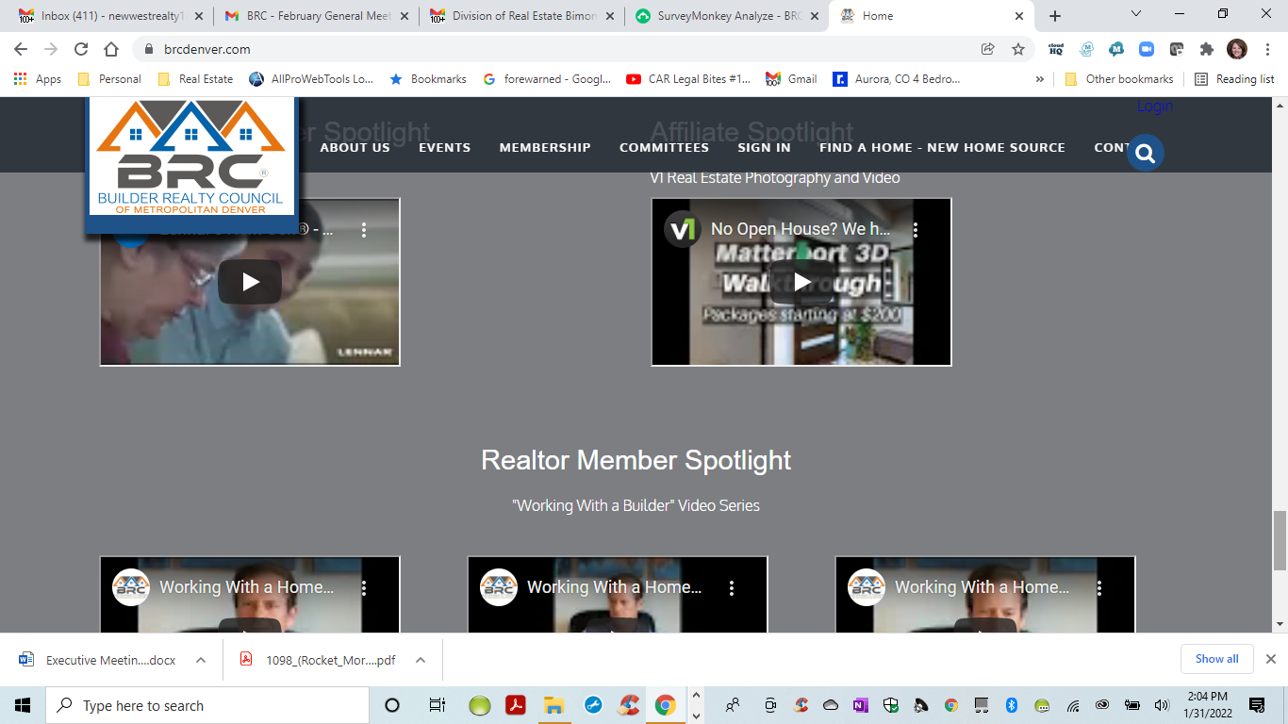This screenshot has height=724, width=1288.
Task: Open Adobe Acrobat from the taskbar
Action: [x=516, y=705]
